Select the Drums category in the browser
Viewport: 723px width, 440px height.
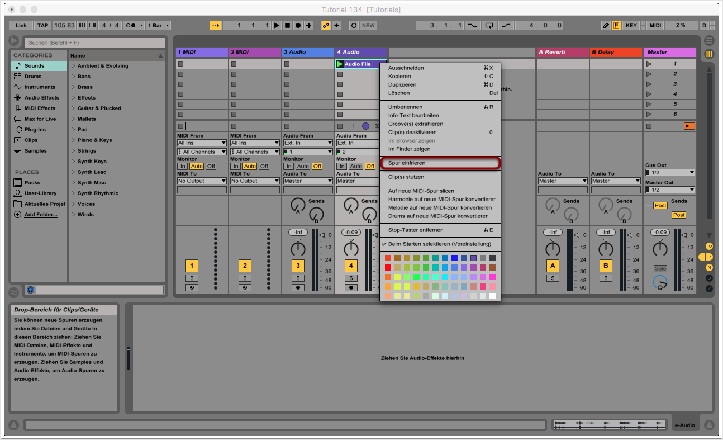(x=33, y=77)
